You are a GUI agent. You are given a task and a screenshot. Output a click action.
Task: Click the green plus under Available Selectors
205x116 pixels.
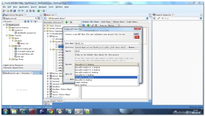click(x=67, y=22)
